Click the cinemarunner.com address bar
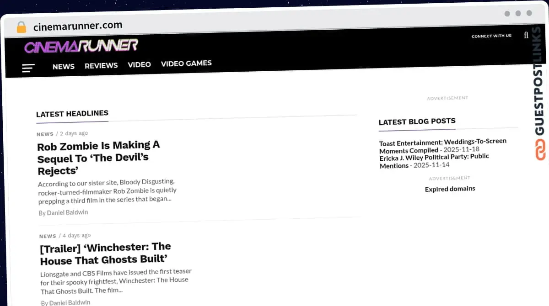 coord(78,26)
